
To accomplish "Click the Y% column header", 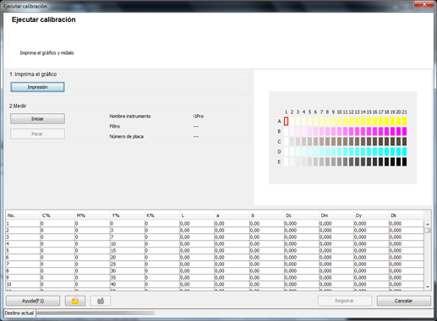I will pos(127,215).
